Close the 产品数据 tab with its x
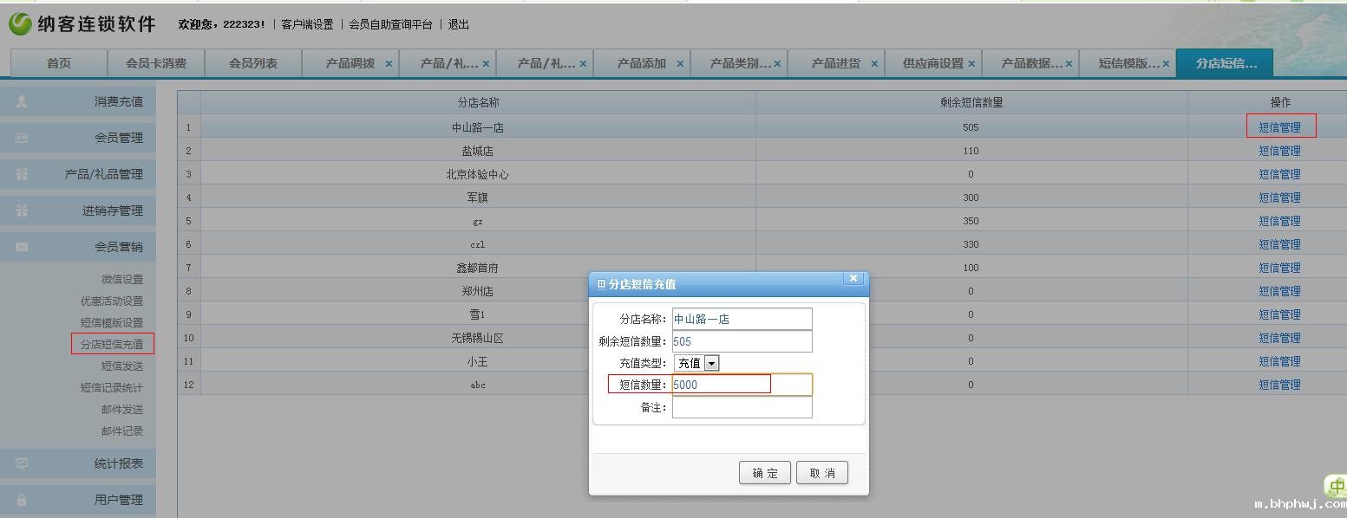 tap(1069, 63)
